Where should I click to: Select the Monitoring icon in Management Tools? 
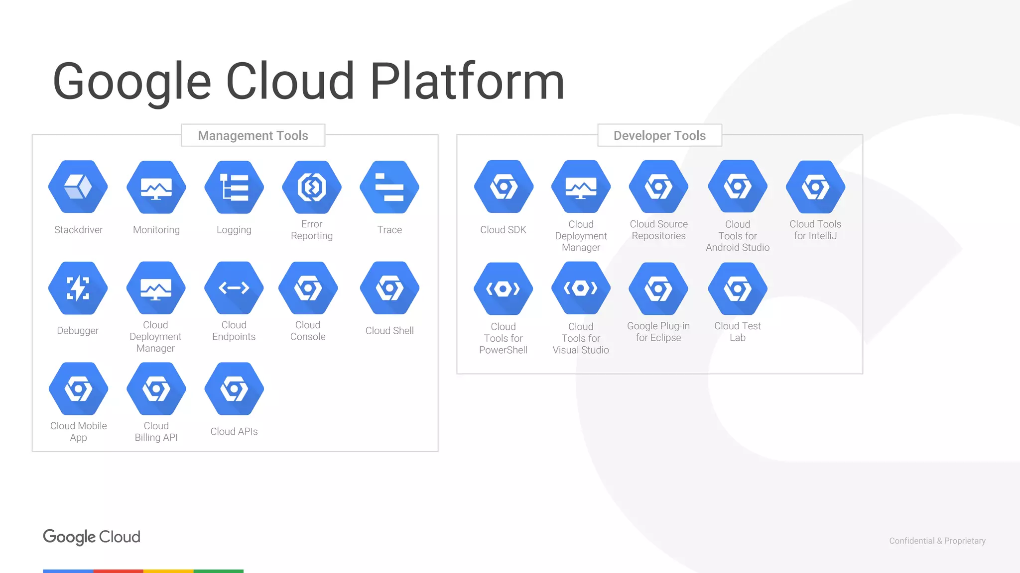click(x=156, y=187)
